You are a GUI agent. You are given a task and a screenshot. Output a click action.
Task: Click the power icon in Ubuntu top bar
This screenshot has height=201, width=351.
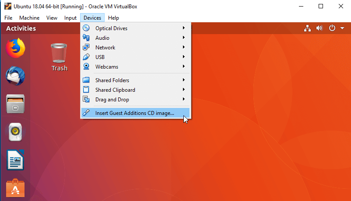(332, 28)
